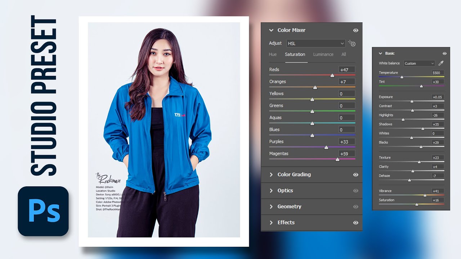The height and width of the screenshot is (259, 461).
Task: Select the targeted adjustment tool beside HSL
Action: click(x=352, y=44)
